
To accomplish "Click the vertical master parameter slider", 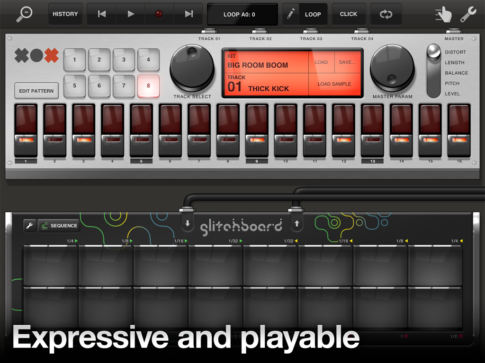I will pos(433,71).
